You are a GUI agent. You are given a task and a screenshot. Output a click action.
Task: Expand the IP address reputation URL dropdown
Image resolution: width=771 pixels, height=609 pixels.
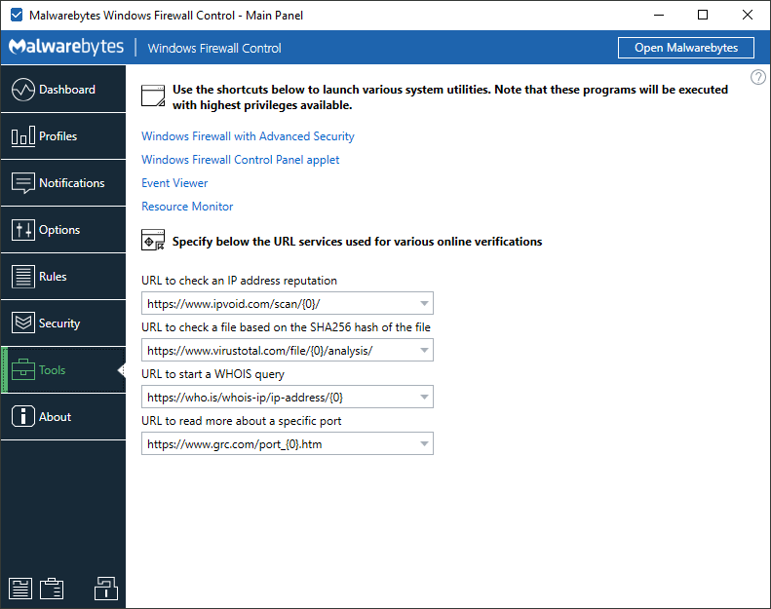[x=424, y=303]
